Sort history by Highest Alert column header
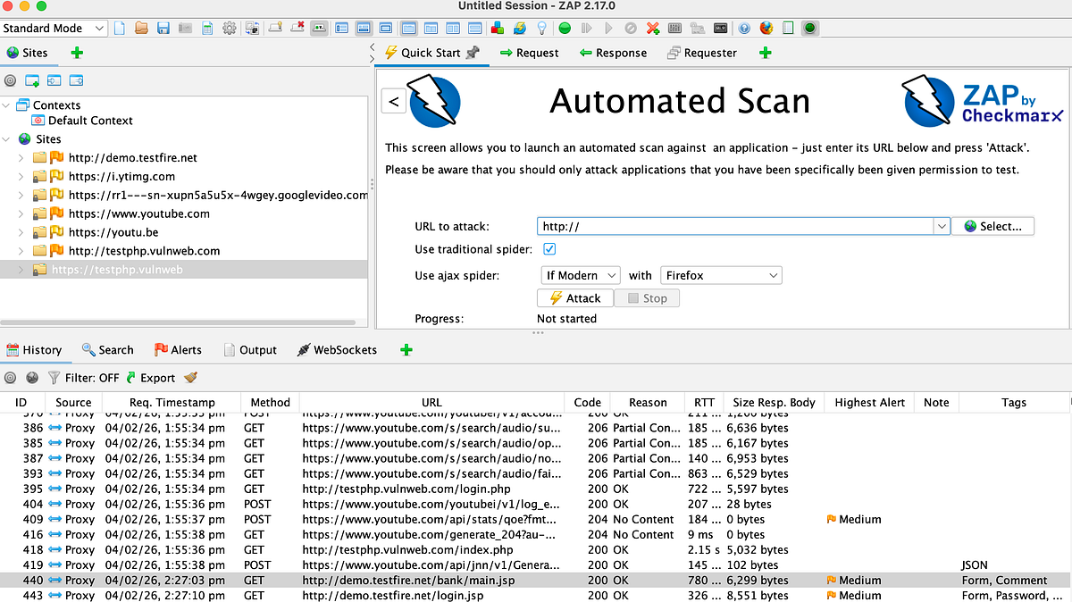Image resolution: width=1072 pixels, height=602 pixels. pos(870,402)
